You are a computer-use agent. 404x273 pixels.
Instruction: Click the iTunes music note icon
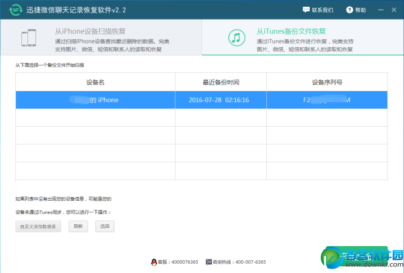236,38
